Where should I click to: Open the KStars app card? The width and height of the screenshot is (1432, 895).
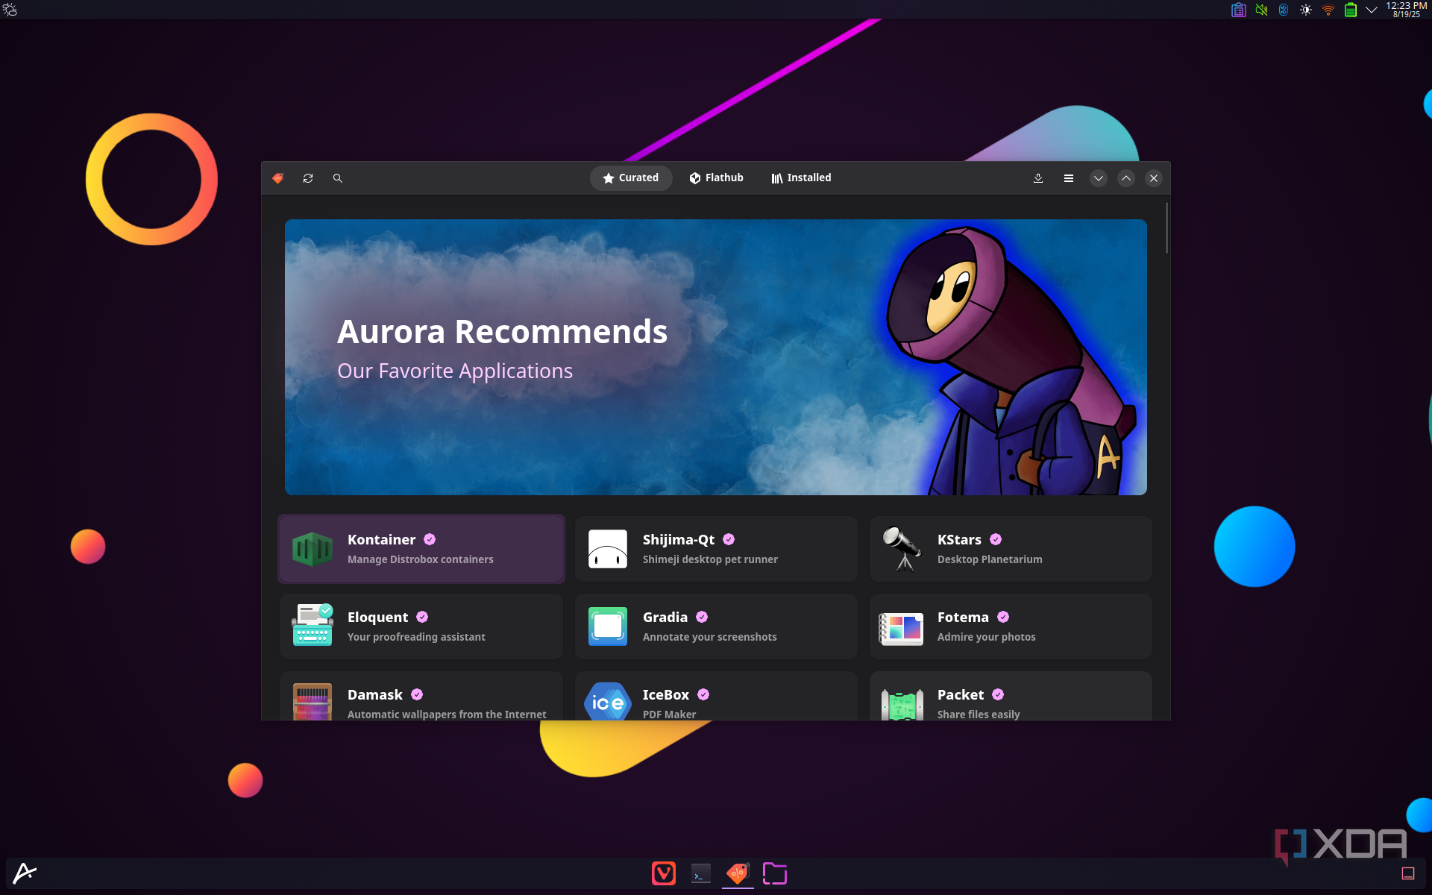tap(1011, 549)
